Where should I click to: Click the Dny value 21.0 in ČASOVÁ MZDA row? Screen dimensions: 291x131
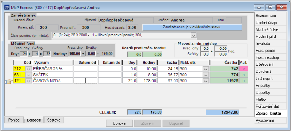(129, 81)
